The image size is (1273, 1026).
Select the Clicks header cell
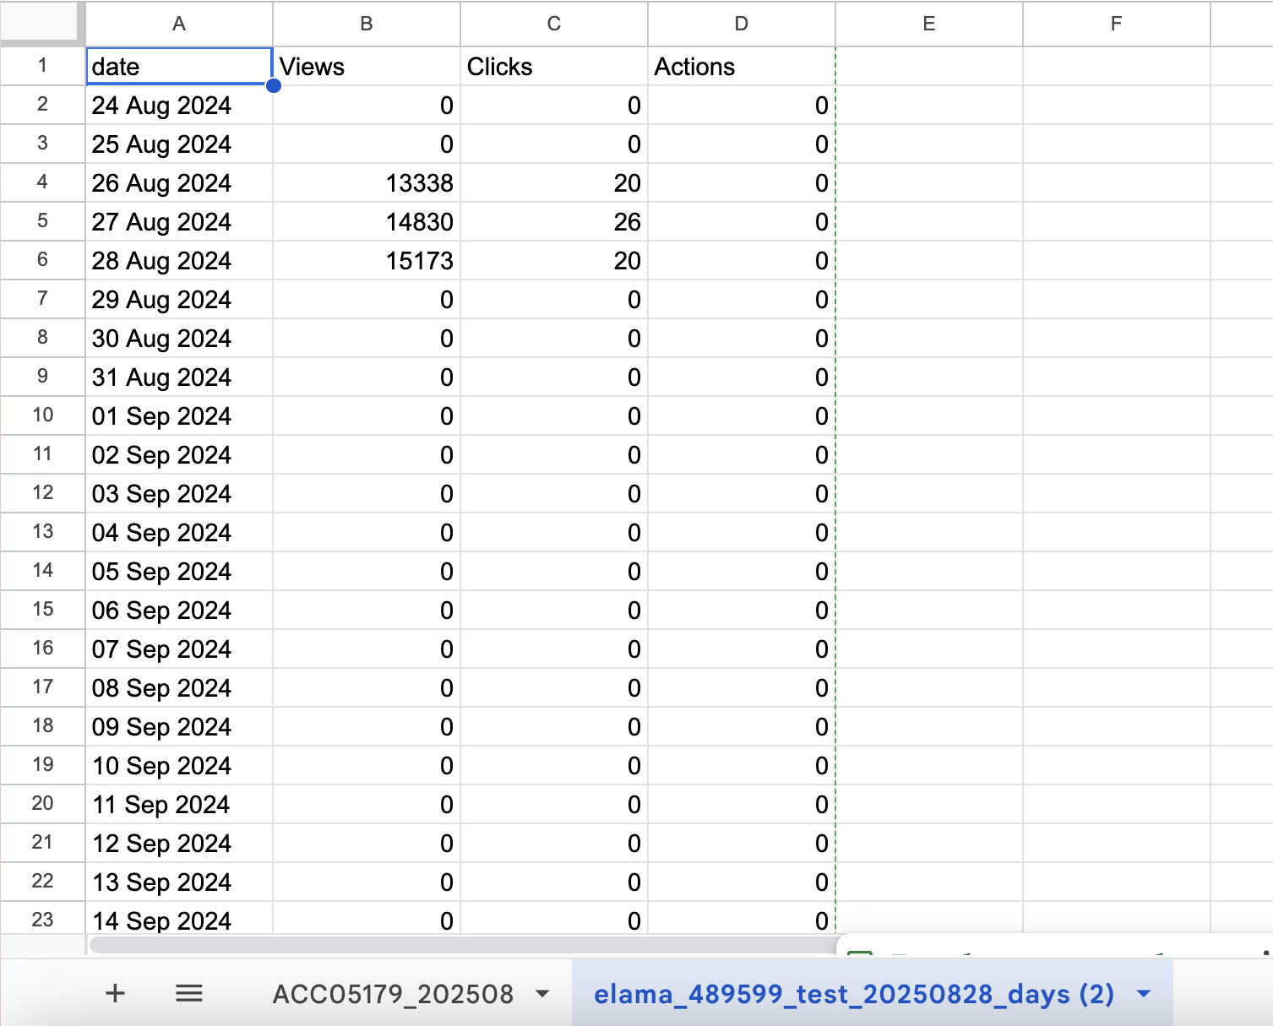click(554, 67)
